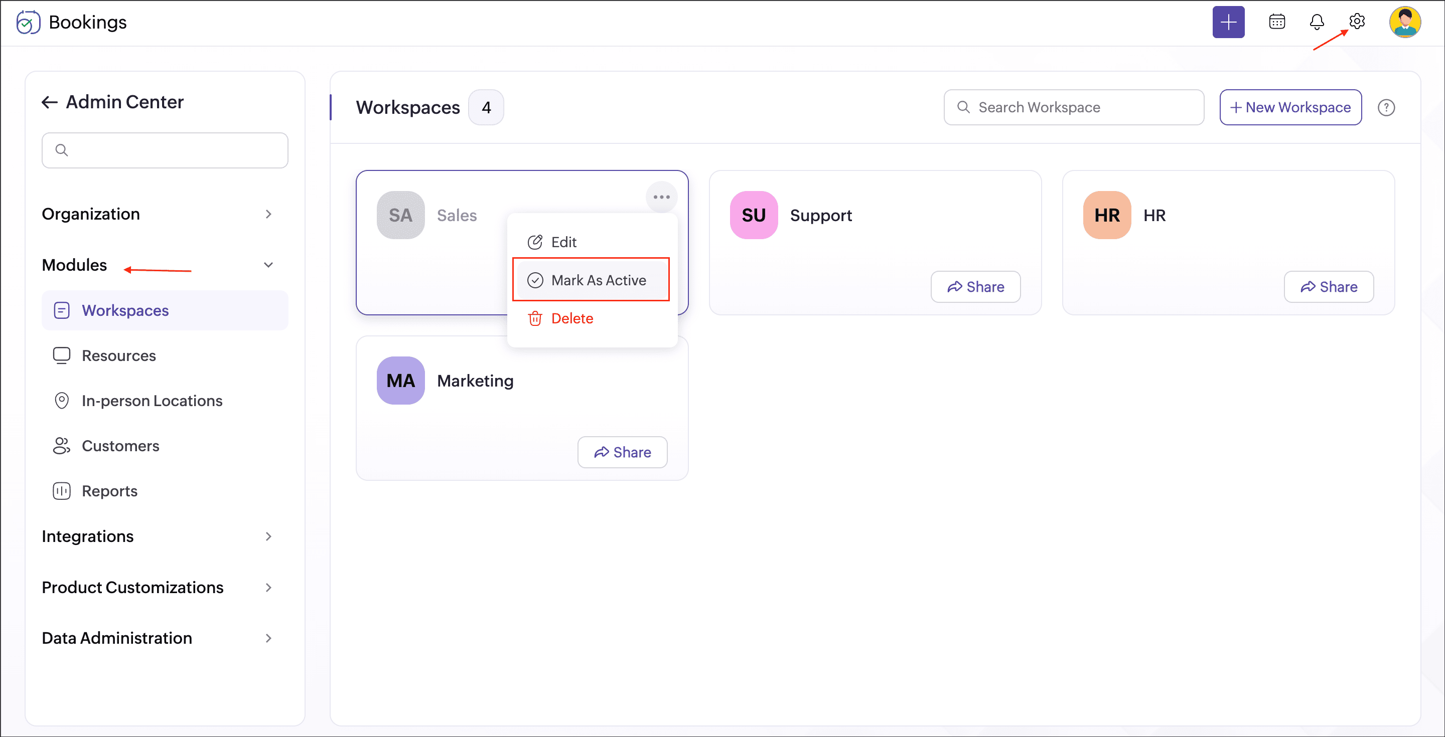Click the Admin Center heading
Image resolution: width=1445 pixels, height=737 pixels.
pyautogui.click(x=124, y=102)
